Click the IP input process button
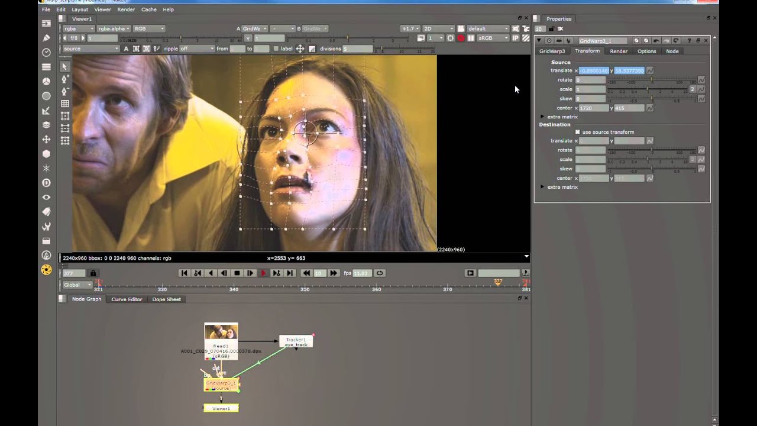The width and height of the screenshot is (757, 426). pyautogui.click(x=515, y=38)
